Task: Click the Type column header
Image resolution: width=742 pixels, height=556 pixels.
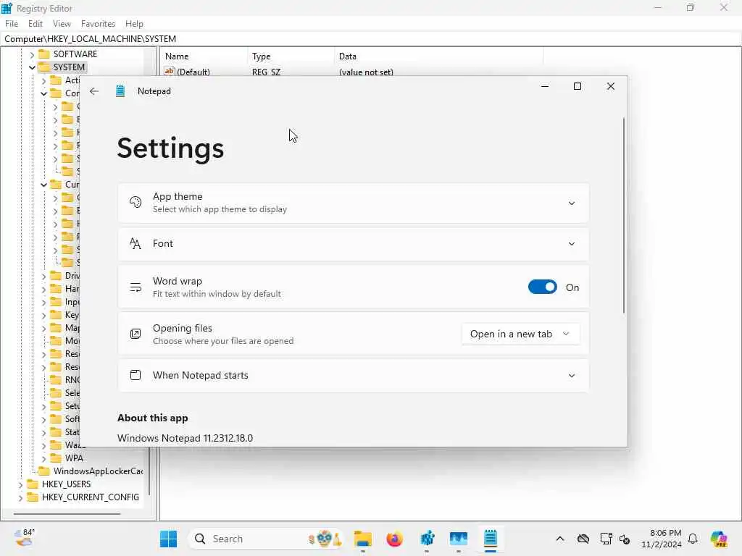Action: coord(291,56)
